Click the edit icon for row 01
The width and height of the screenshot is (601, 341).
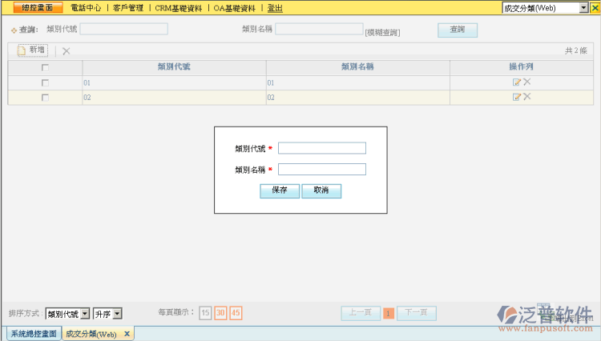(517, 82)
